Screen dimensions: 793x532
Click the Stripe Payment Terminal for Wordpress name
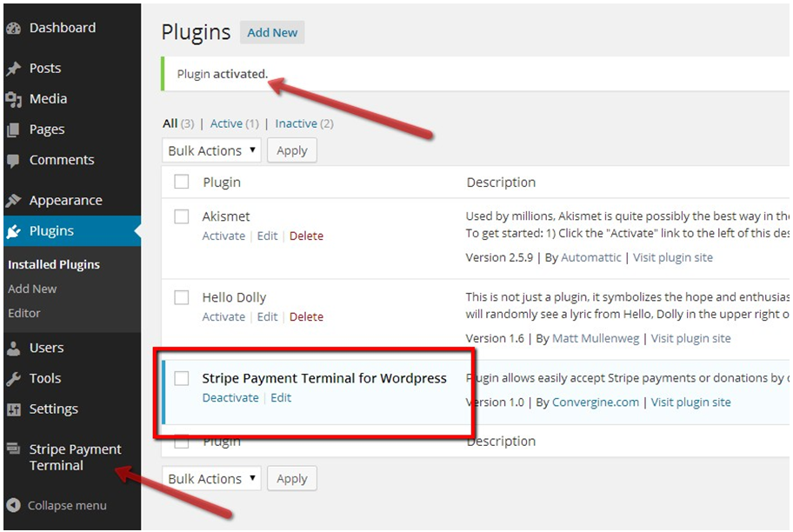tap(324, 378)
